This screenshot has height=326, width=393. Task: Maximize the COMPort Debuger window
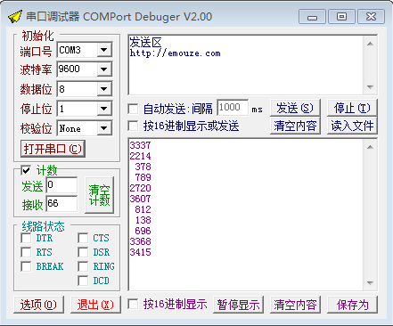click(x=341, y=17)
